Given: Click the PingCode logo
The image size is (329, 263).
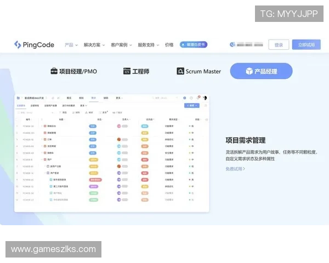Looking at the screenshot, I should pyautogui.click(x=34, y=45).
